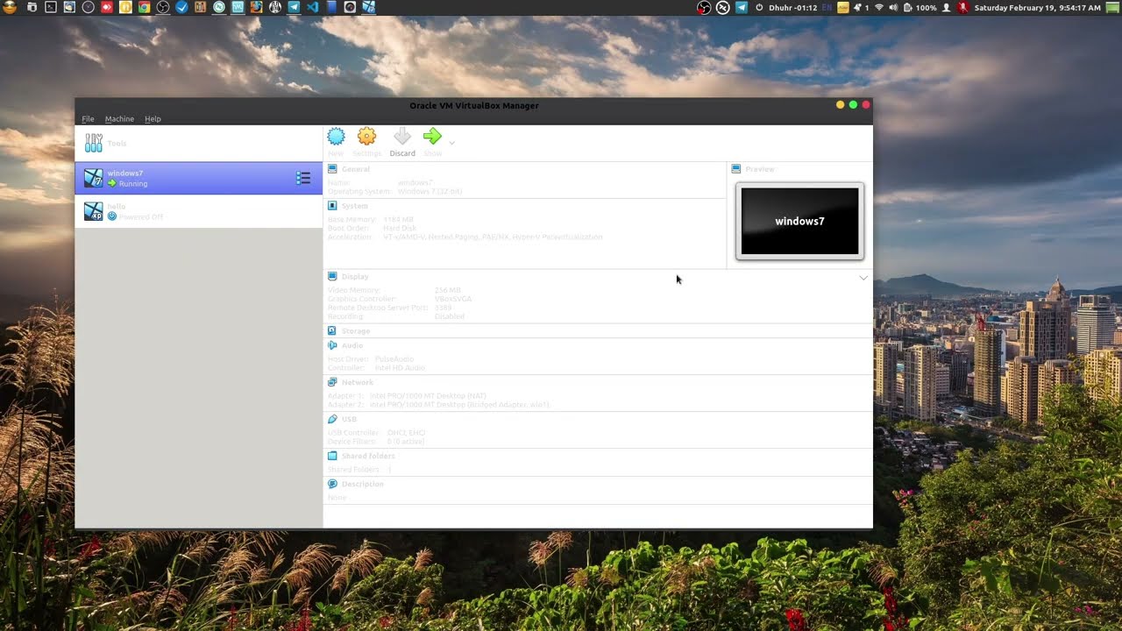Maximize VirtualBox Manager with green button

click(853, 105)
